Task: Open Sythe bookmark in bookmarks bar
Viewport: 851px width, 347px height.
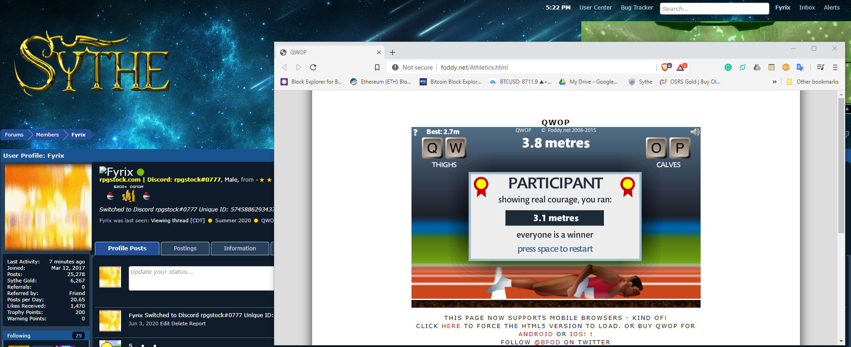Action: [x=641, y=82]
